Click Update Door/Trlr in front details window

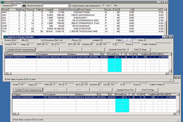coord(117,50)
